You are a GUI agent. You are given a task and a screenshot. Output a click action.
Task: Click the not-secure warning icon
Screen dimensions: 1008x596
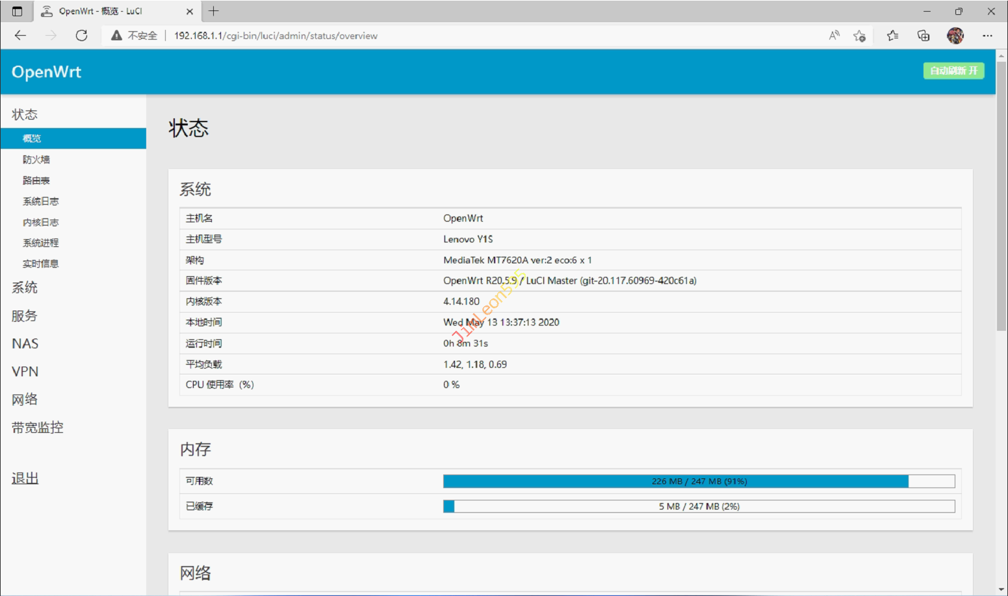(117, 36)
